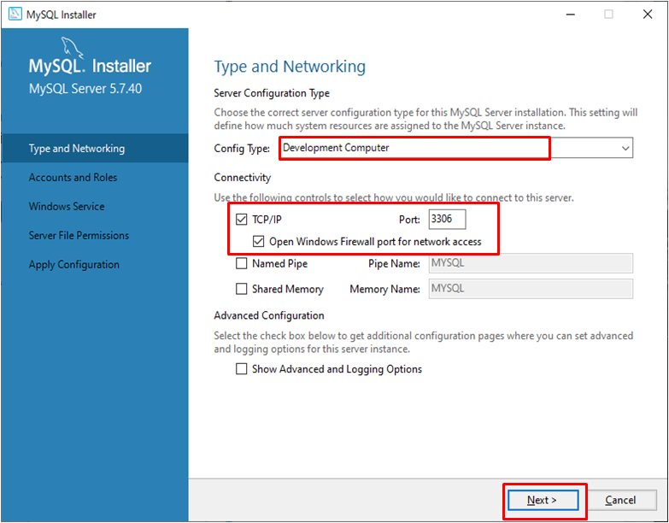
Task: Click the MySQL Installer title bar icon
Action: point(15,14)
